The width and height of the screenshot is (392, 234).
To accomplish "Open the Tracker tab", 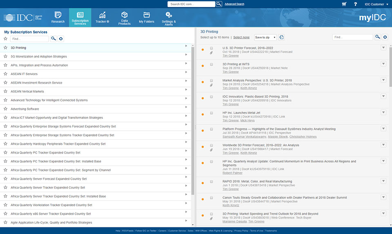I will tap(102, 18).
